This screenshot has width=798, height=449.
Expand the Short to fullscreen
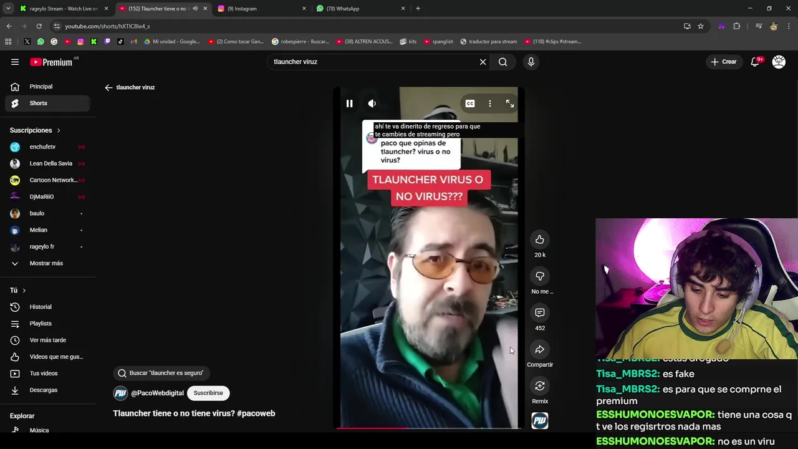[x=510, y=104]
